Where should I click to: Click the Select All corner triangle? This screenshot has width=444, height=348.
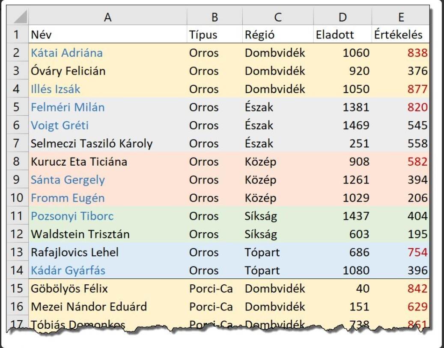(18, 17)
